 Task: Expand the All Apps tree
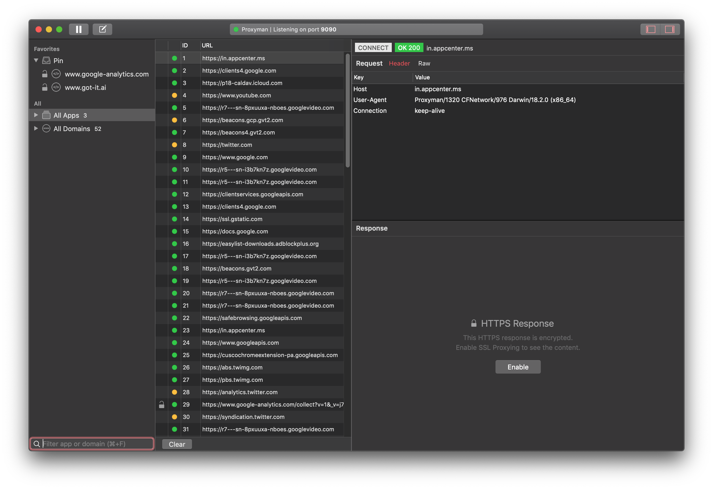[36, 115]
